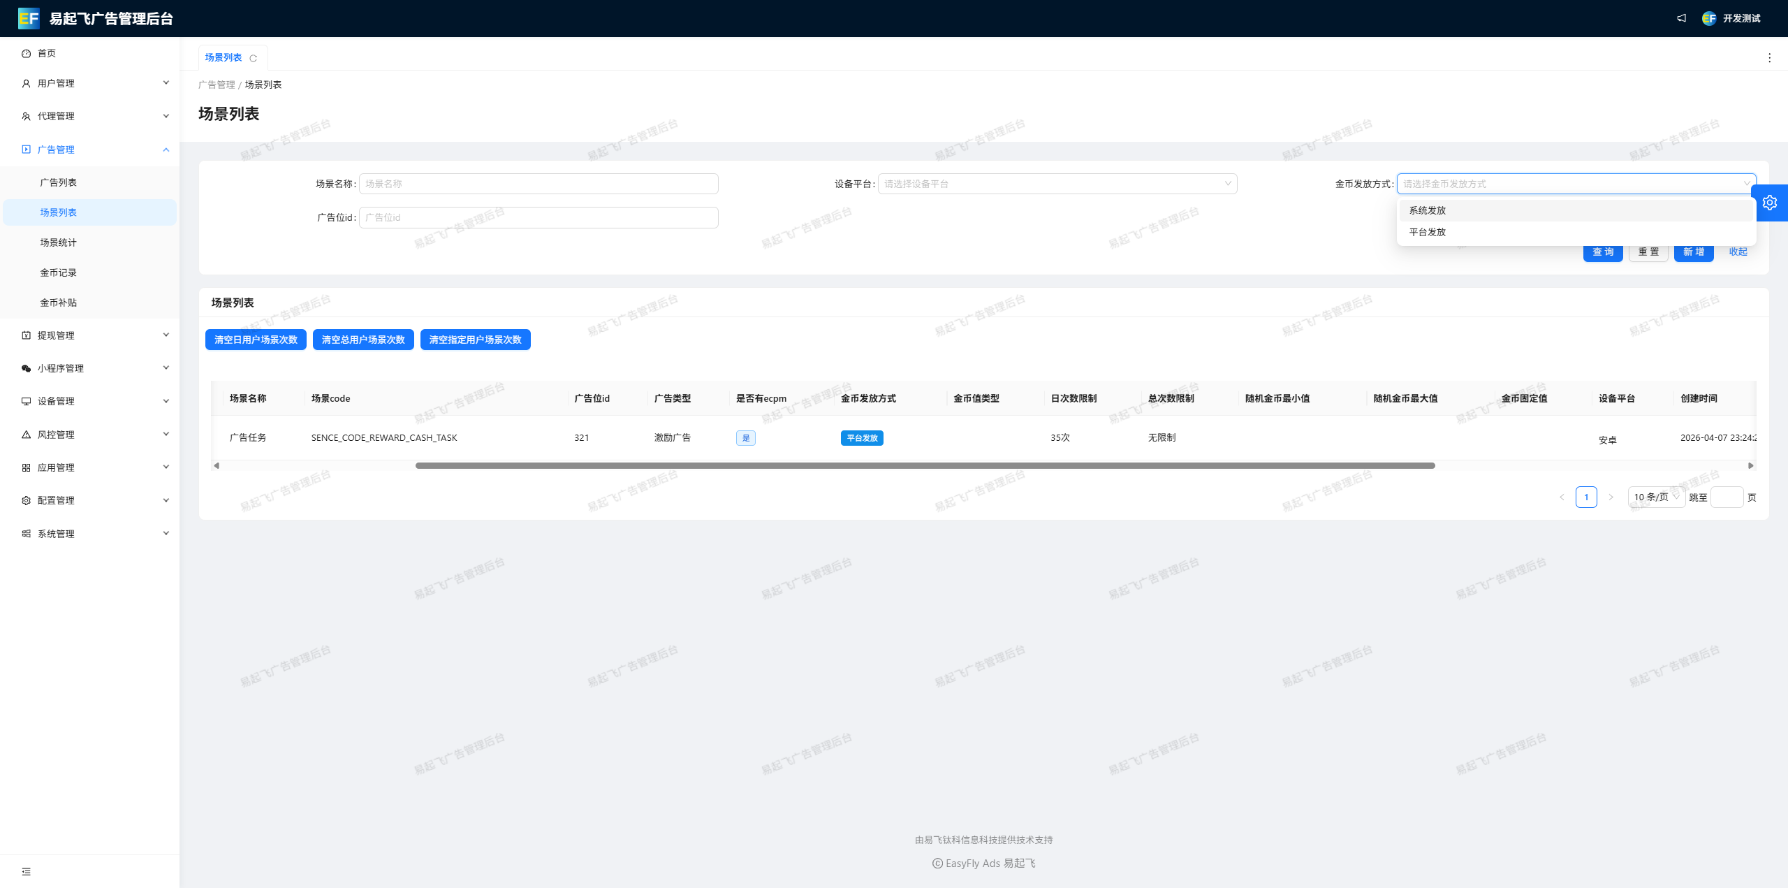This screenshot has height=888, width=1788.
Task: Click the 广告管理 breadcrumb link
Action: (x=217, y=85)
